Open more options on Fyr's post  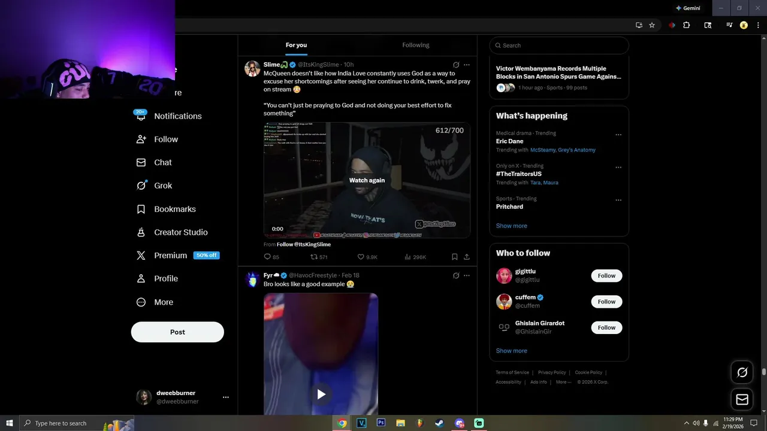[467, 275]
